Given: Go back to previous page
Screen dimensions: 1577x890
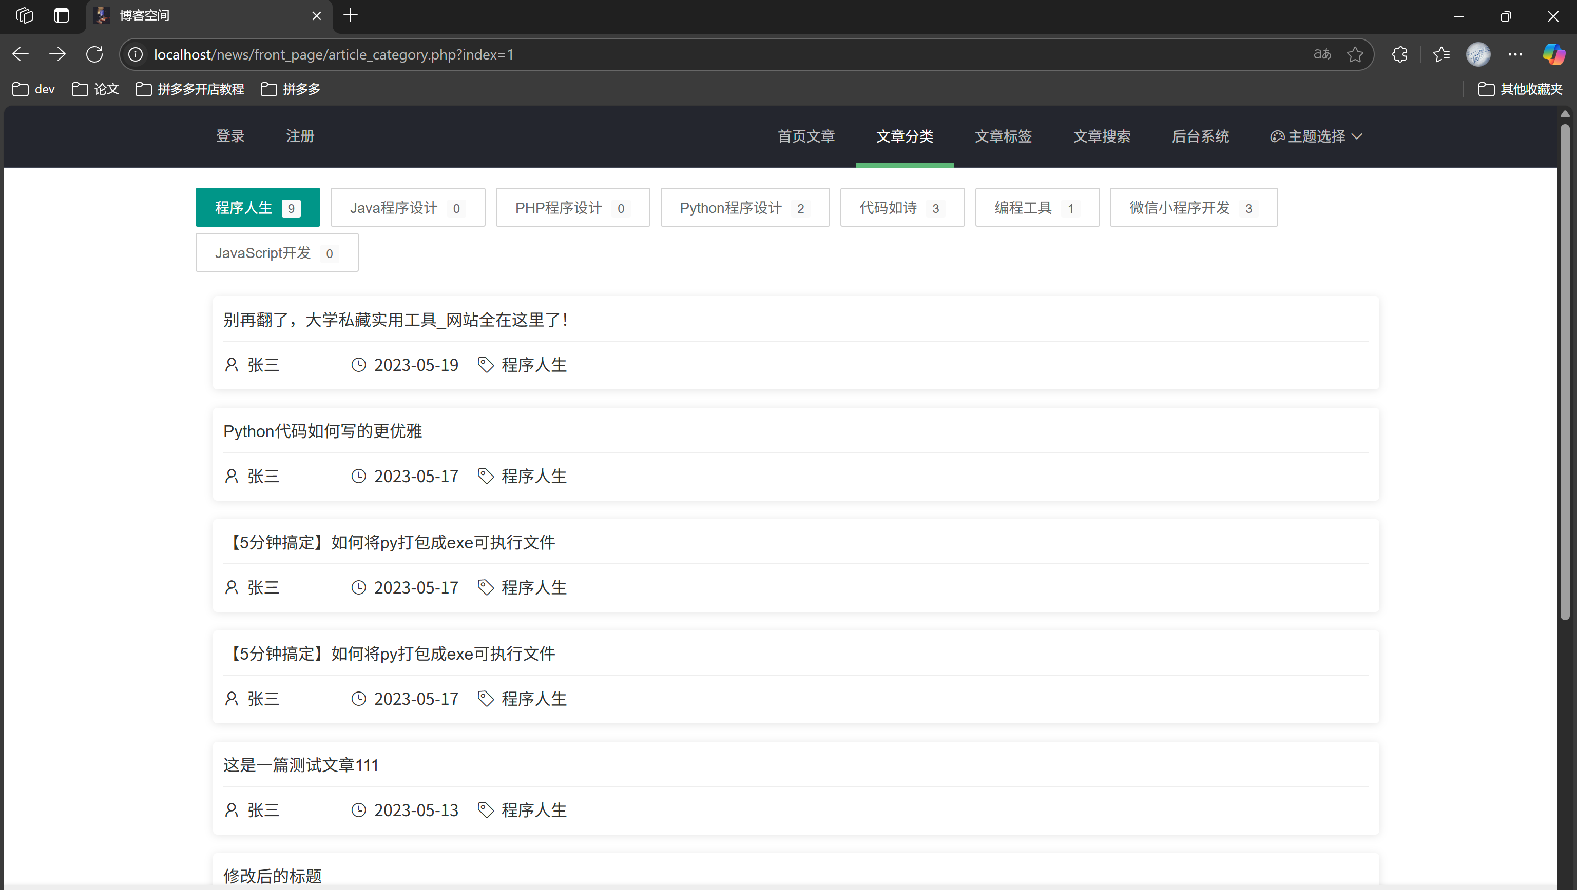Looking at the screenshot, I should [x=21, y=54].
